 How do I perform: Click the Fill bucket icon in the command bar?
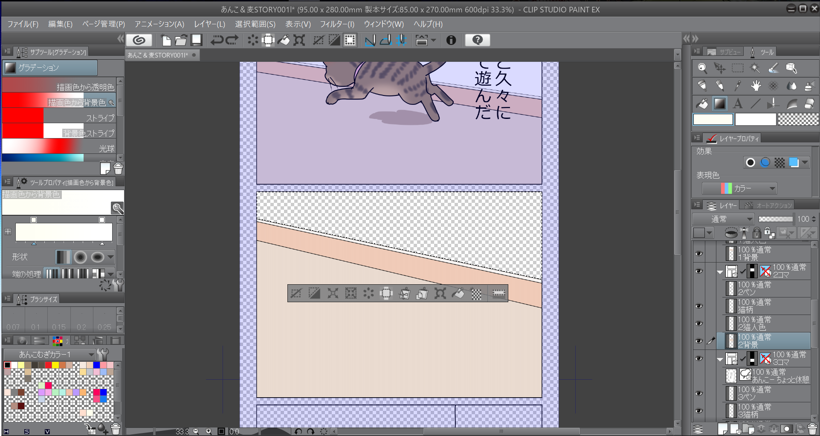coord(284,40)
